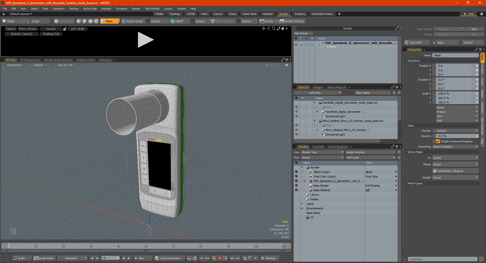The image size is (486, 263).
Task: Toggle visibility of MIR_Spirobank group
Action: pos(296,45)
